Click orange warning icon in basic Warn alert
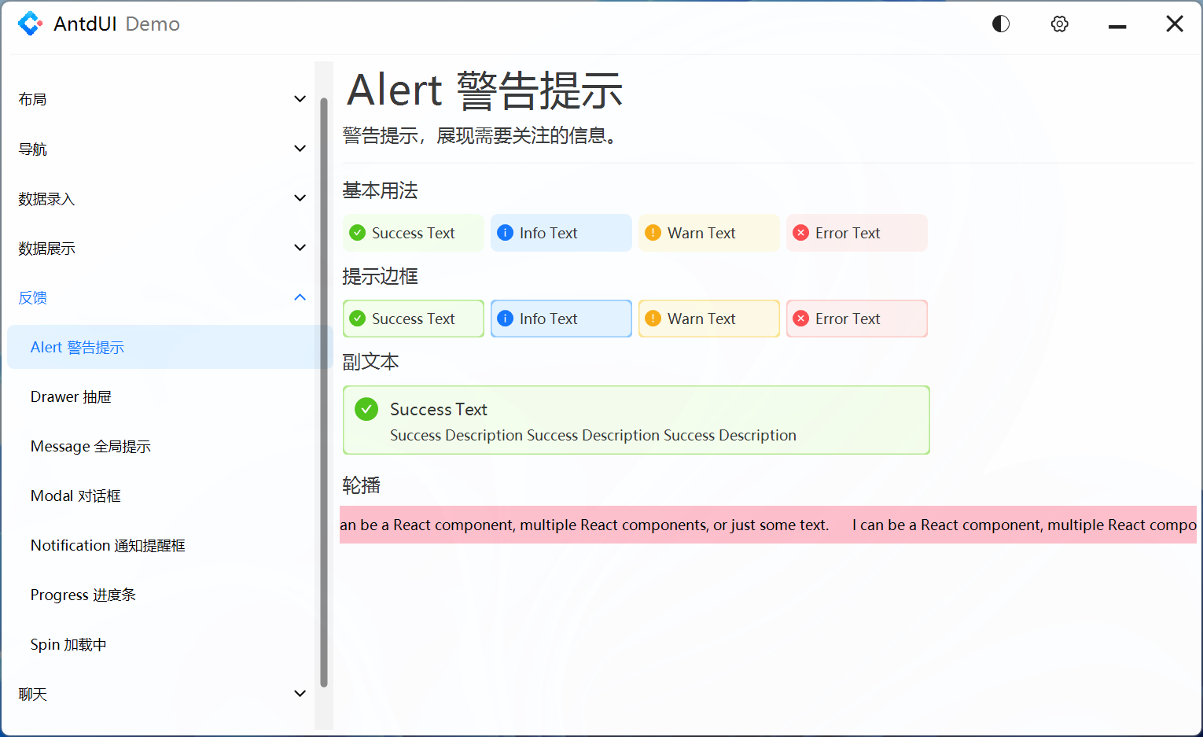 pyautogui.click(x=653, y=233)
